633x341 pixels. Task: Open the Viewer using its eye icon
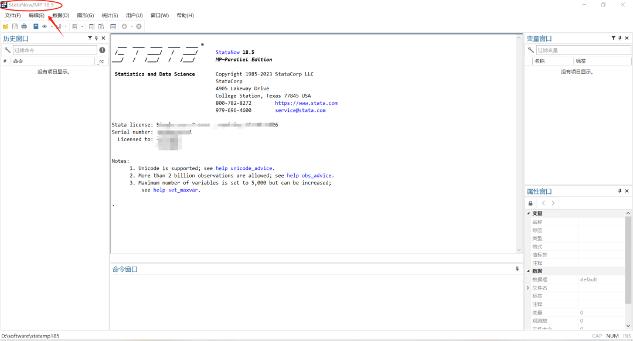point(45,26)
